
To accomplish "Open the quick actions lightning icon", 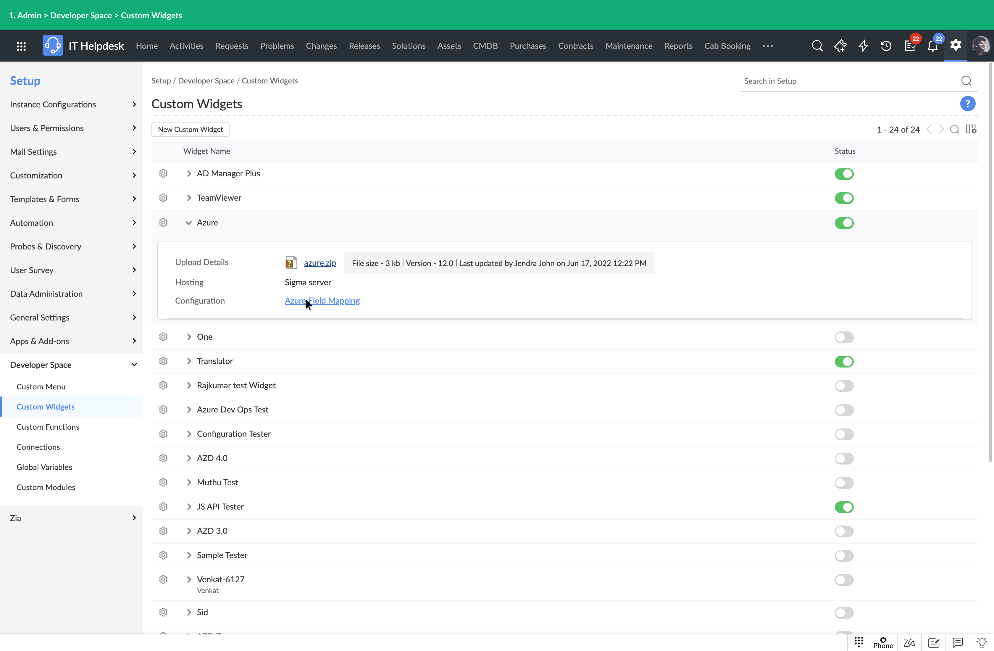I will (863, 46).
